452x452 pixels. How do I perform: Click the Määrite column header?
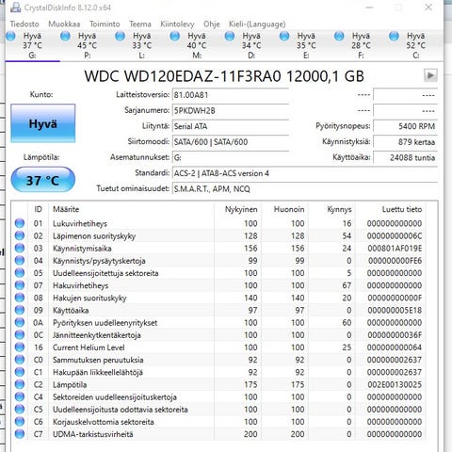coord(132,209)
